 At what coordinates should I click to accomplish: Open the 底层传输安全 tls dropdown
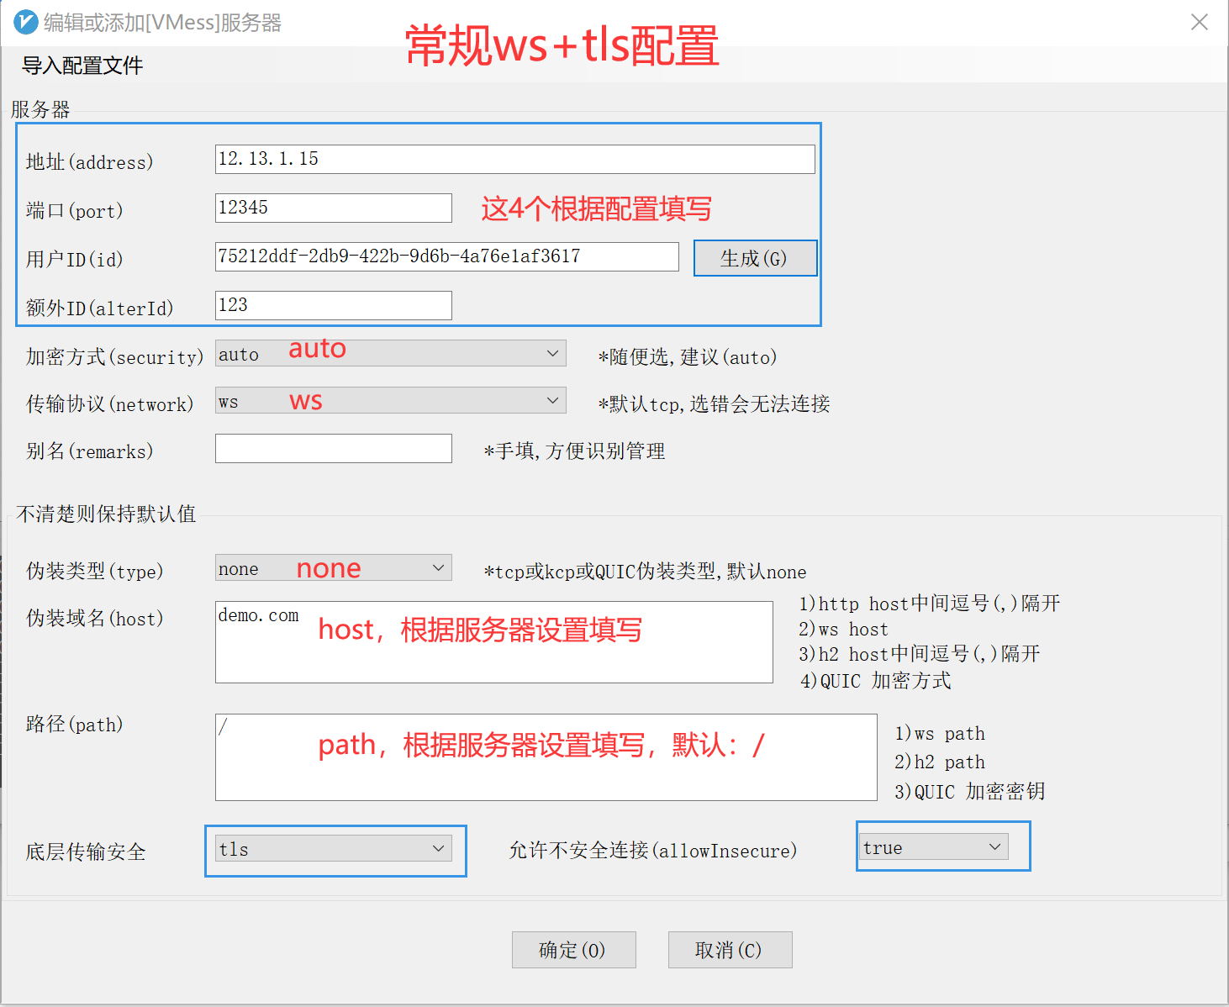[x=334, y=849]
